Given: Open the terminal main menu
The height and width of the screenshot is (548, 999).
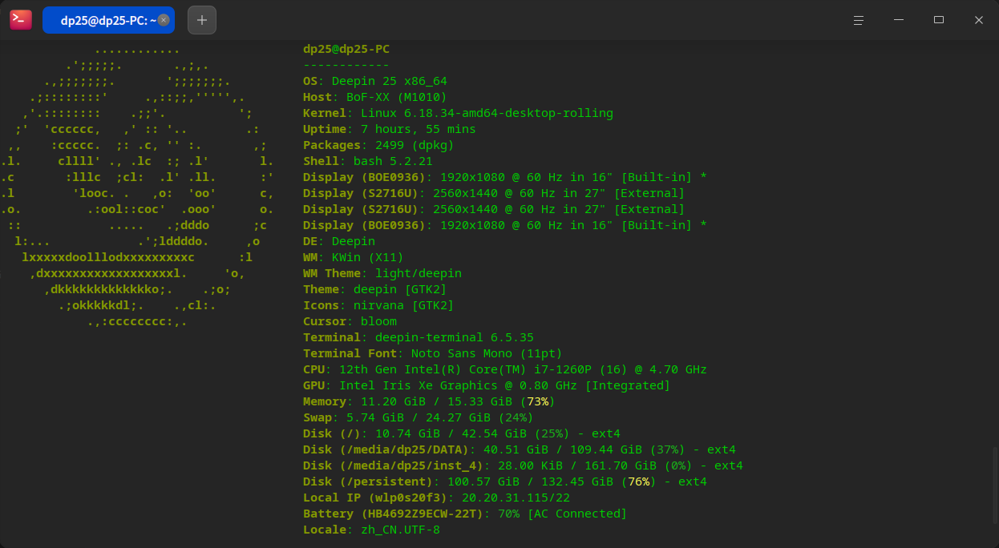Looking at the screenshot, I should coord(859,20).
